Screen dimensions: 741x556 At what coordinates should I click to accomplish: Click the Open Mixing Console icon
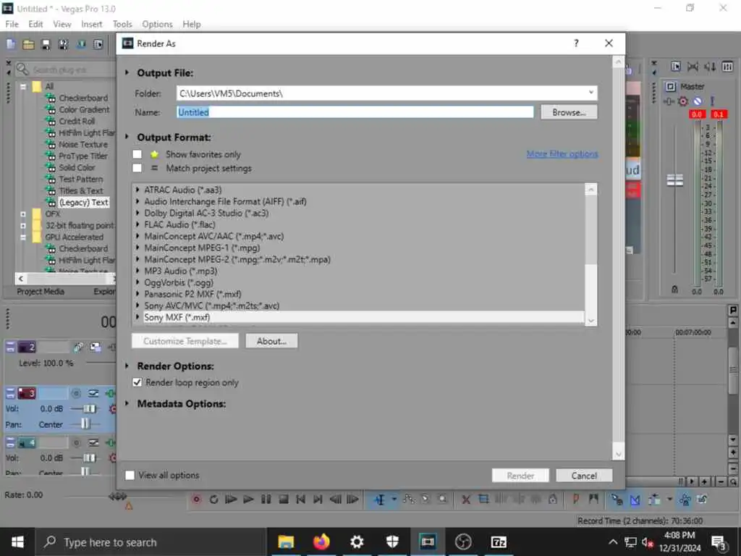click(727, 67)
